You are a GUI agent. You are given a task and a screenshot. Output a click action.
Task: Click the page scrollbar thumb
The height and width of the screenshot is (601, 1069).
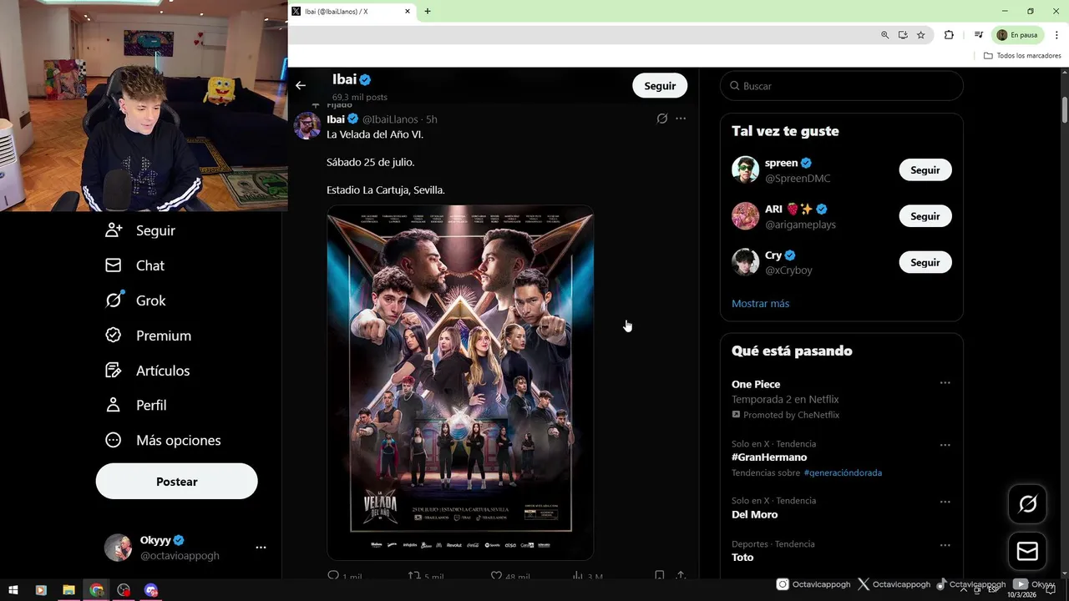1065,109
